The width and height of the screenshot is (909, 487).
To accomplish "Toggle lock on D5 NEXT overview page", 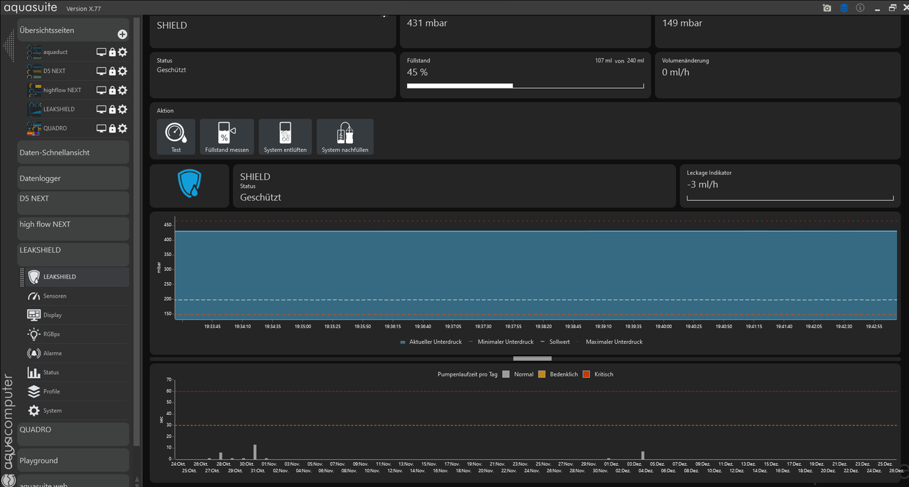I will pos(112,71).
